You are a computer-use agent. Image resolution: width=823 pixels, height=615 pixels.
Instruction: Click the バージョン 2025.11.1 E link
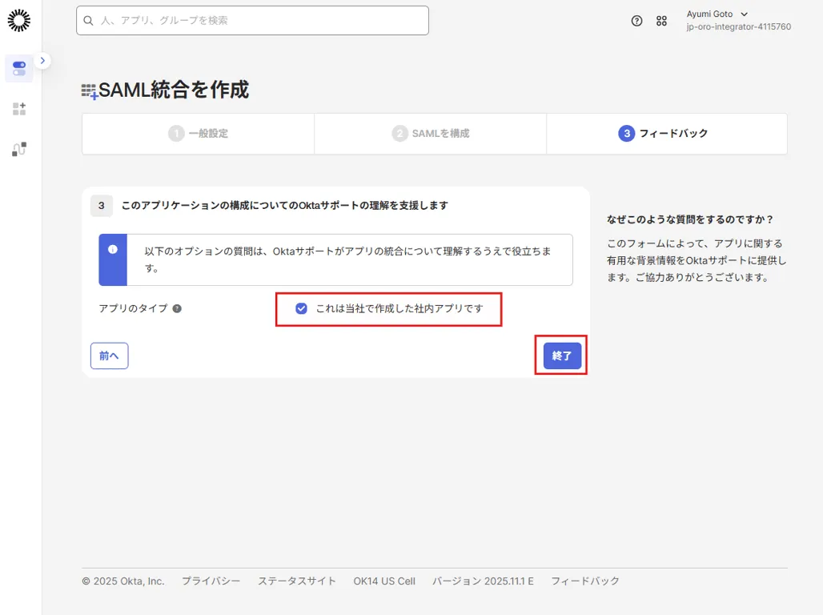tap(483, 581)
